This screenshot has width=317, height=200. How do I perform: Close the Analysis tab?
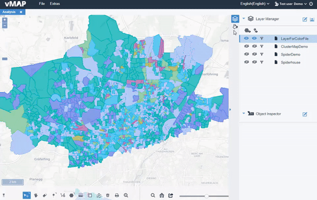coord(21,12)
